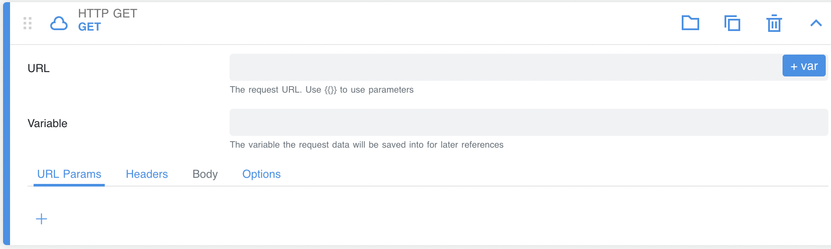
Task: Click the blue 'GET' method label
Action: [x=89, y=27]
